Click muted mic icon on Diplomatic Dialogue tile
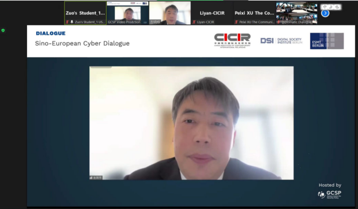Screen dimensions: 358x209 [x=279, y=22]
